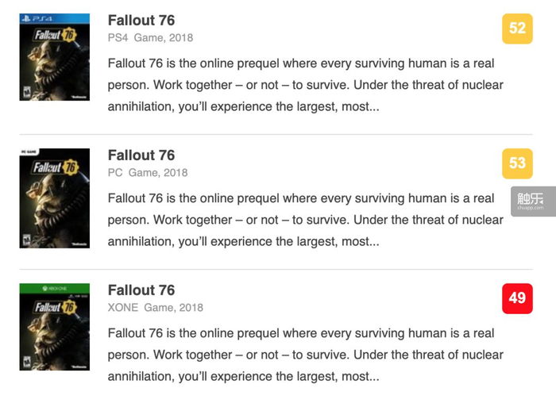This screenshot has height=403, width=556.
Task: Click the black PC Game banner on cover
Action: point(54,152)
